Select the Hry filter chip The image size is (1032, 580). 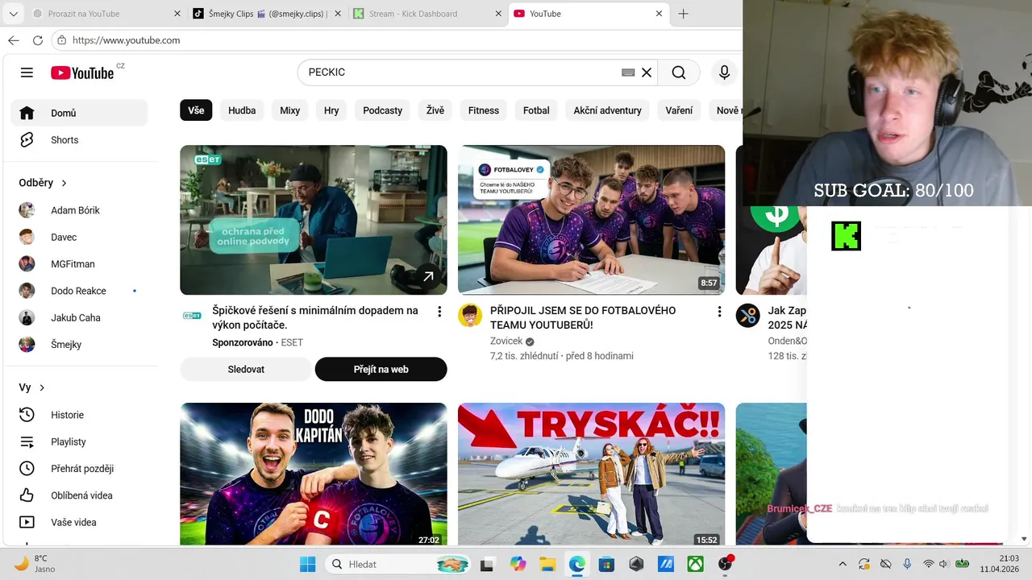tap(331, 110)
